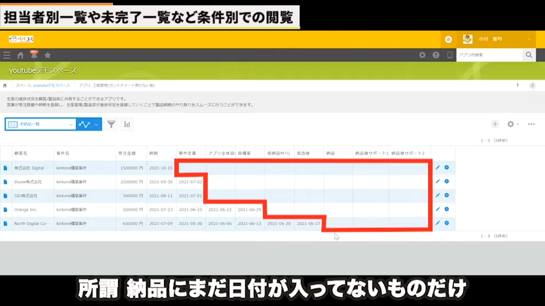The height and width of the screenshot is (306, 545).
Task: Click the 納品後サポート2 column header
Action: point(408,153)
